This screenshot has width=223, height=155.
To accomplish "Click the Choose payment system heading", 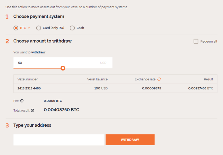I will click(x=39, y=16).
